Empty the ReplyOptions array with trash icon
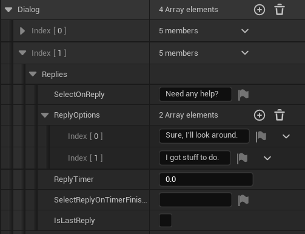Image resolution: width=305 pixels, height=234 pixels. [280, 115]
